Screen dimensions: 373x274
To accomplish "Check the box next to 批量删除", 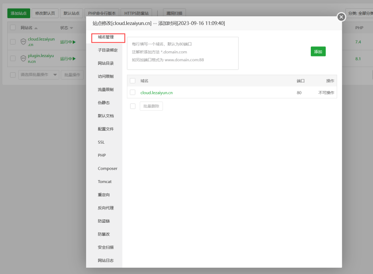I will click(132, 106).
